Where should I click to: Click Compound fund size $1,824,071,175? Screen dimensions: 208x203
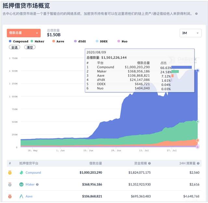click(139, 172)
